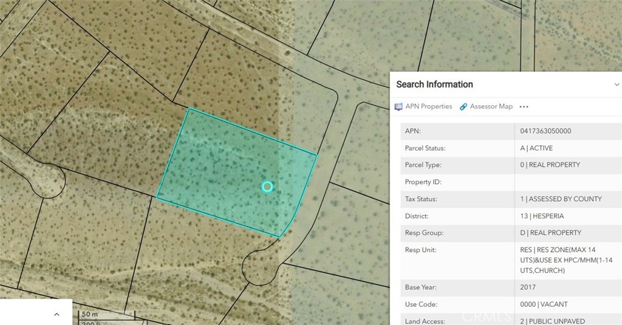The width and height of the screenshot is (622, 325).
Task: Open the Assessor Map link text
Action: 491,106
